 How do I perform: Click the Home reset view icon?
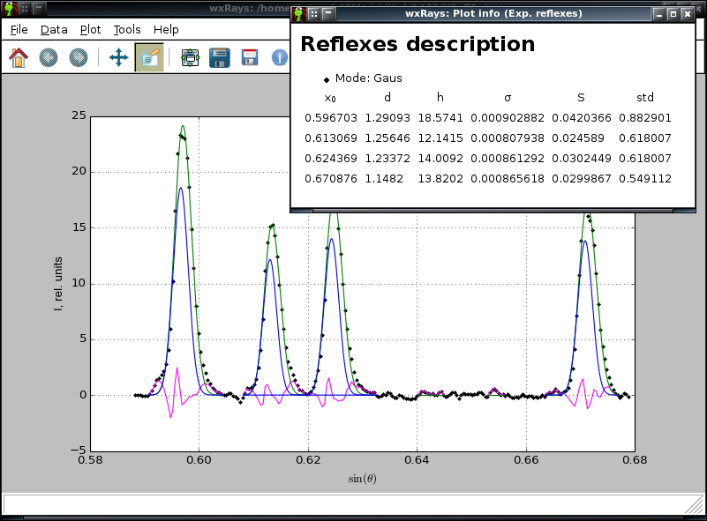(x=19, y=58)
